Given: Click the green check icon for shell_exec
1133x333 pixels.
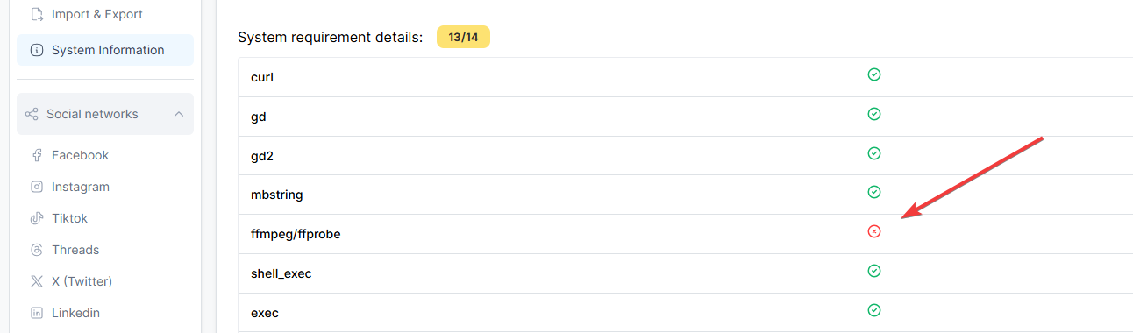Looking at the screenshot, I should tap(873, 271).
